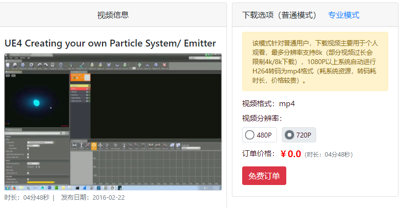Click the 视频信息 panel header

(113, 15)
